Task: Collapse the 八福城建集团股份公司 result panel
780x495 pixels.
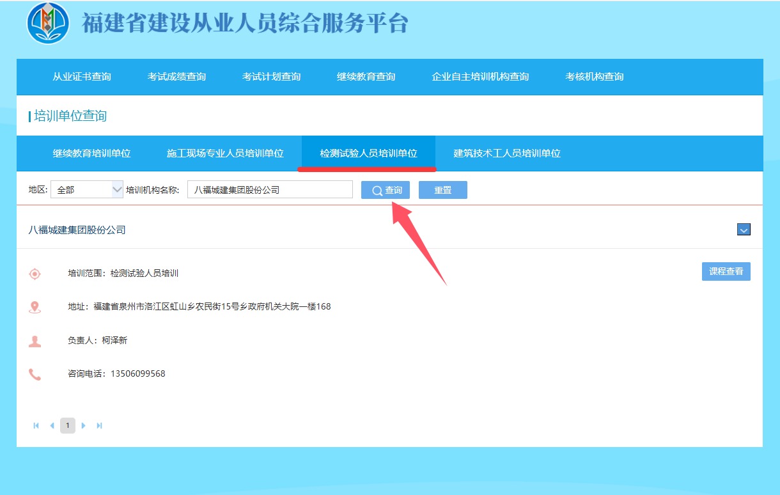Action: point(744,229)
